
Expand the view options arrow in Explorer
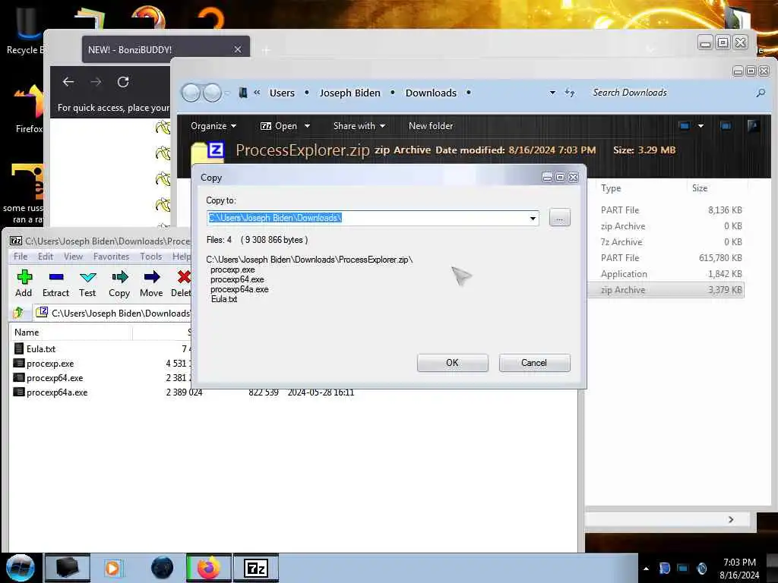coord(701,126)
